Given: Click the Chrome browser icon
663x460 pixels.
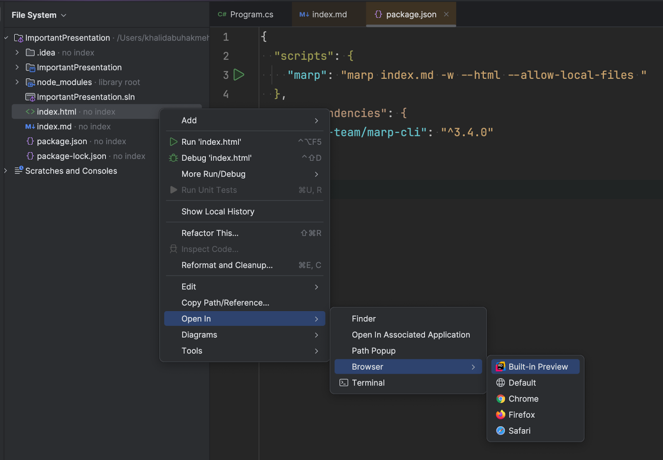Looking at the screenshot, I should tap(501, 399).
